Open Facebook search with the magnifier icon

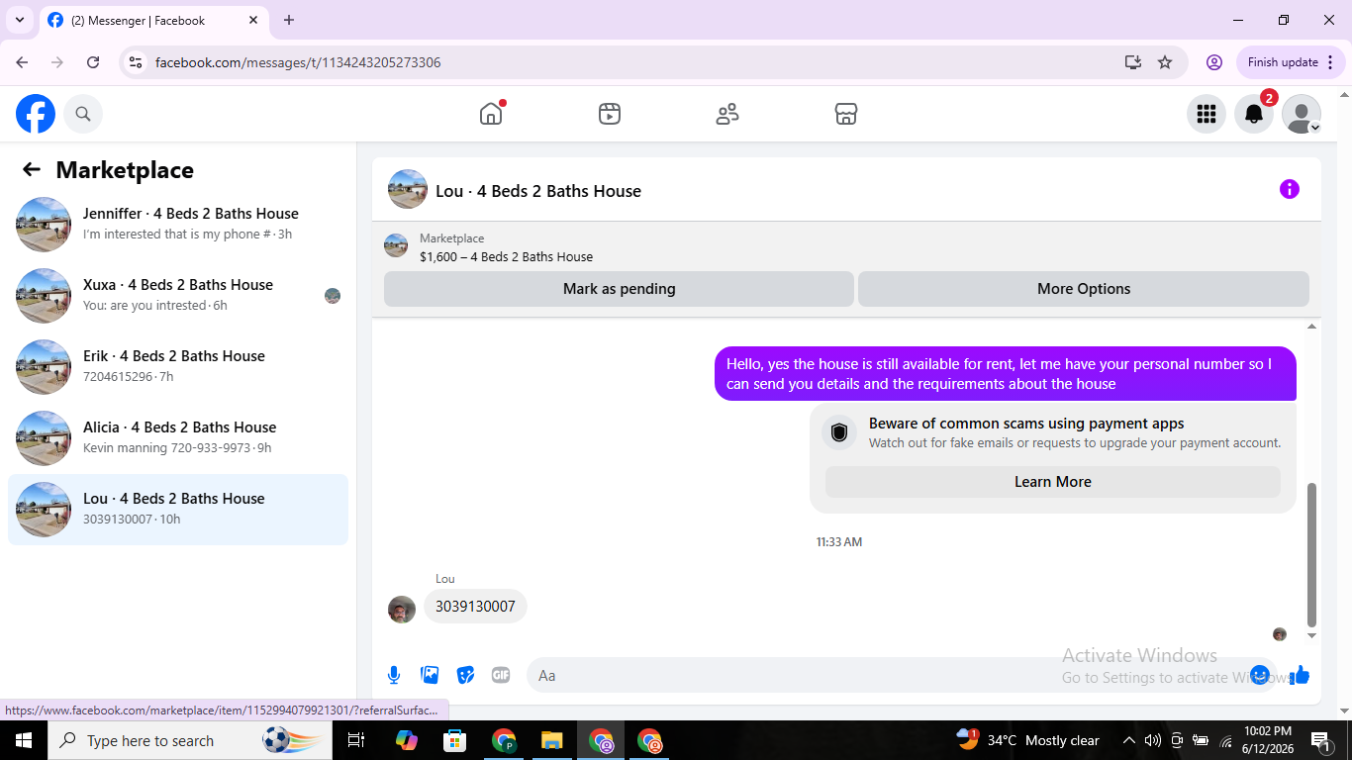(x=83, y=114)
